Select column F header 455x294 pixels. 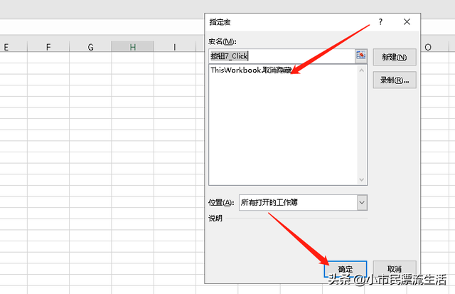48,47
